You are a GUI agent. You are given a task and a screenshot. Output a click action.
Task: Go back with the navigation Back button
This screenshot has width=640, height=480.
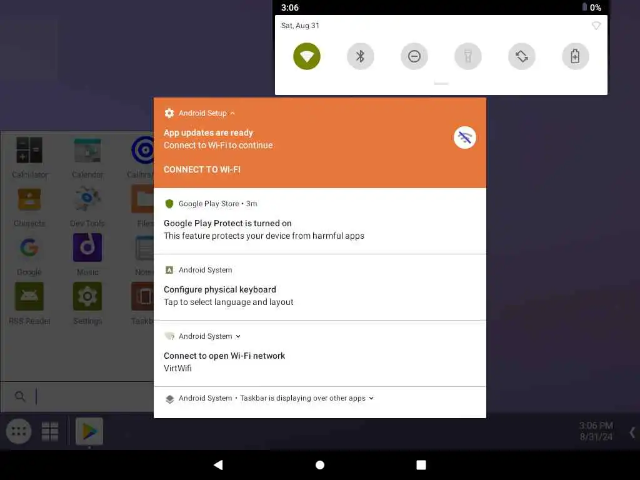[219, 464]
